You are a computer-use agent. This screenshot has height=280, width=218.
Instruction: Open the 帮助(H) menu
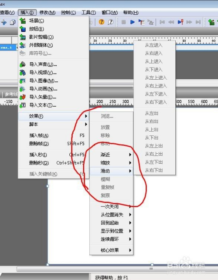131,13
